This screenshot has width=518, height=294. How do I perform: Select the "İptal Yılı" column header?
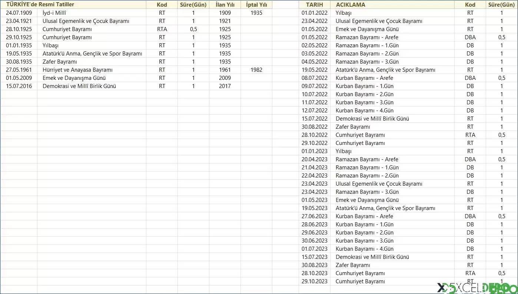point(256,5)
